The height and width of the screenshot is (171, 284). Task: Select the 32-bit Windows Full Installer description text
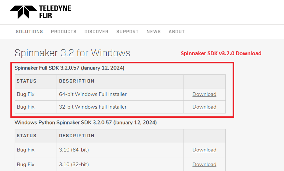tap(93, 107)
